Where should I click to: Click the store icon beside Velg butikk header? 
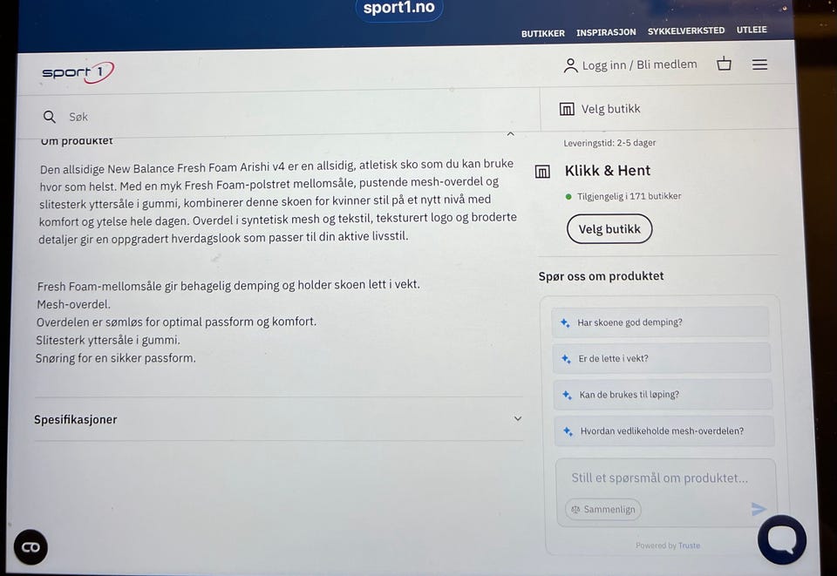point(567,109)
